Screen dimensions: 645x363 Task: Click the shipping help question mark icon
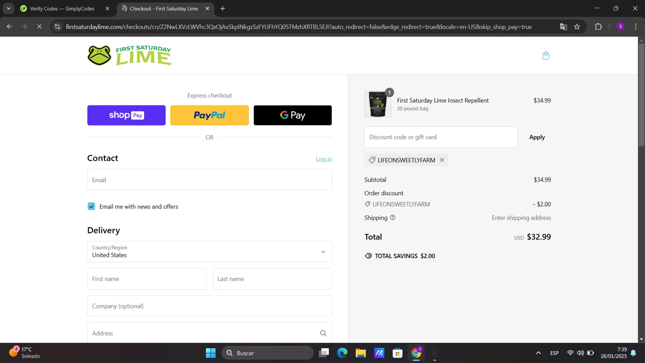(392, 218)
